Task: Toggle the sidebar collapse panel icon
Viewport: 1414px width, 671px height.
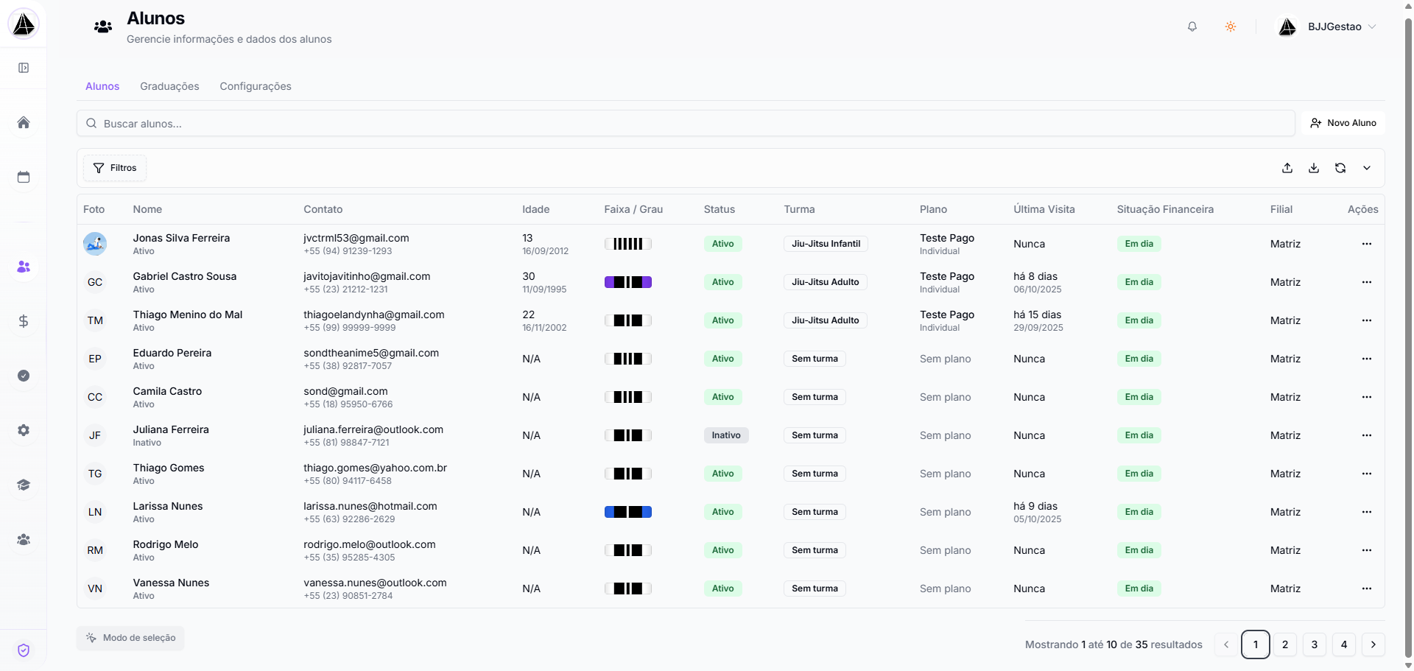Action: (x=24, y=68)
